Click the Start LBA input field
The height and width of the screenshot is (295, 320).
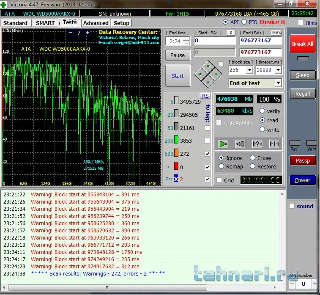214,41
